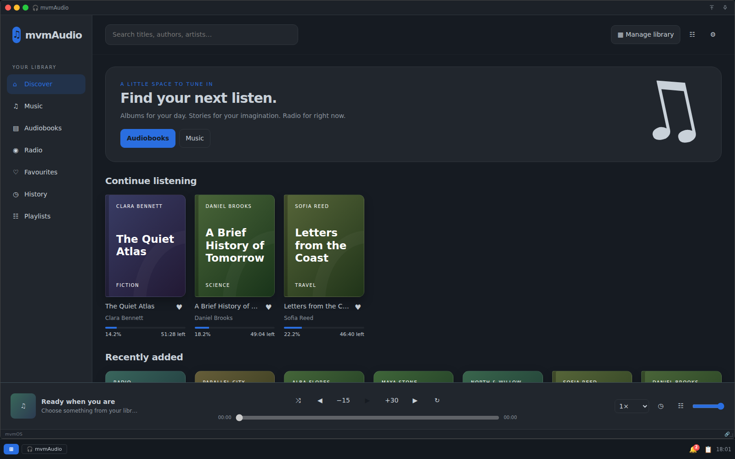The width and height of the screenshot is (735, 459).
Task: Open Favourites in sidebar
Action: point(46,173)
